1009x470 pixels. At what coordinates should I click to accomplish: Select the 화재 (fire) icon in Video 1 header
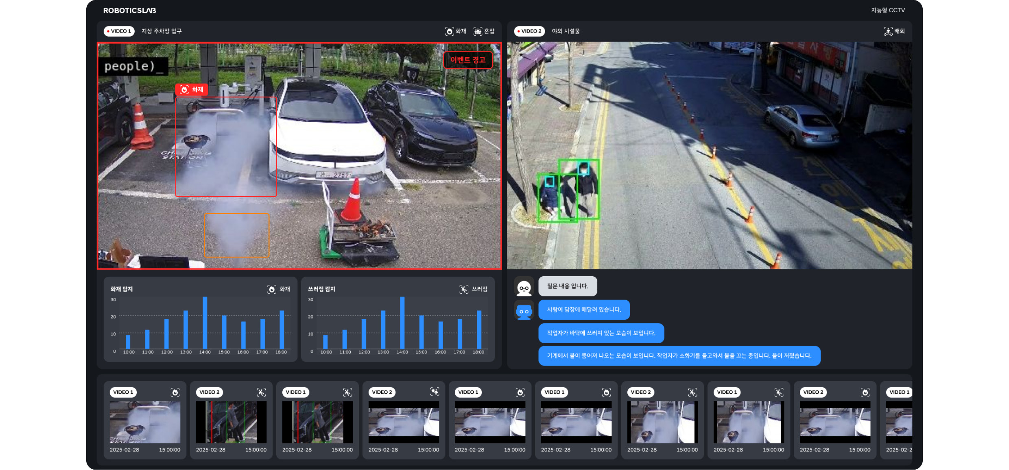click(449, 31)
